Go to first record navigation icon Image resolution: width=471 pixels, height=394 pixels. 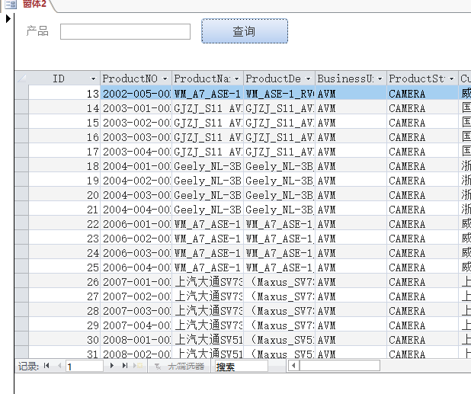[x=46, y=366]
